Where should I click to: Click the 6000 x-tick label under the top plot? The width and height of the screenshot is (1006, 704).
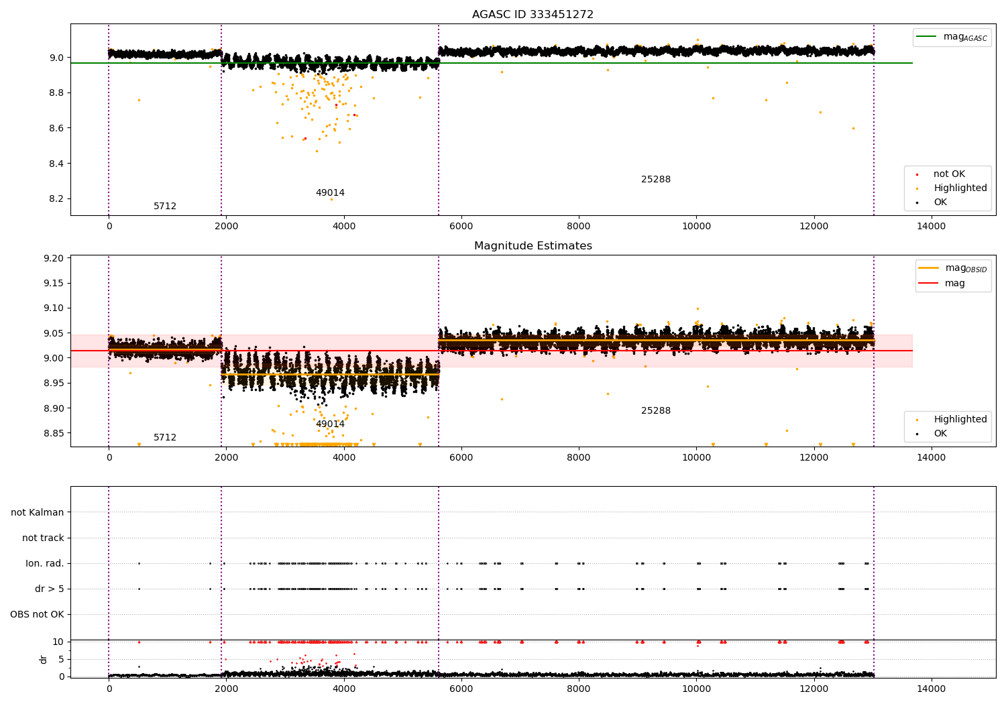pyautogui.click(x=461, y=227)
